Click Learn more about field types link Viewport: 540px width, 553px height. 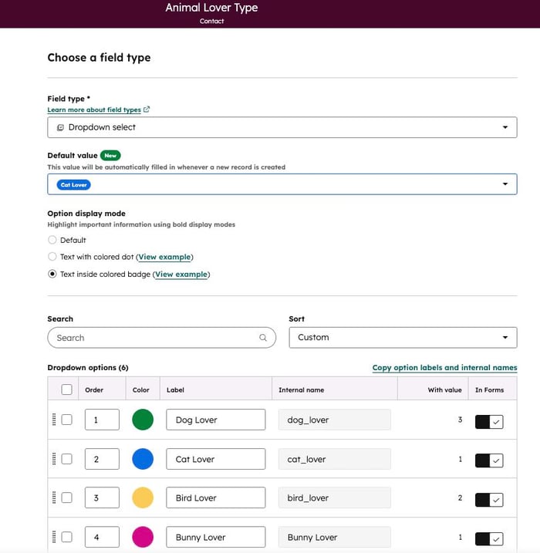point(94,110)
